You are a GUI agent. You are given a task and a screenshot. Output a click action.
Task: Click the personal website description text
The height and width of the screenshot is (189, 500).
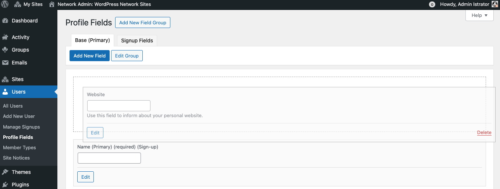pyautogui.click(x=145, y=115)
